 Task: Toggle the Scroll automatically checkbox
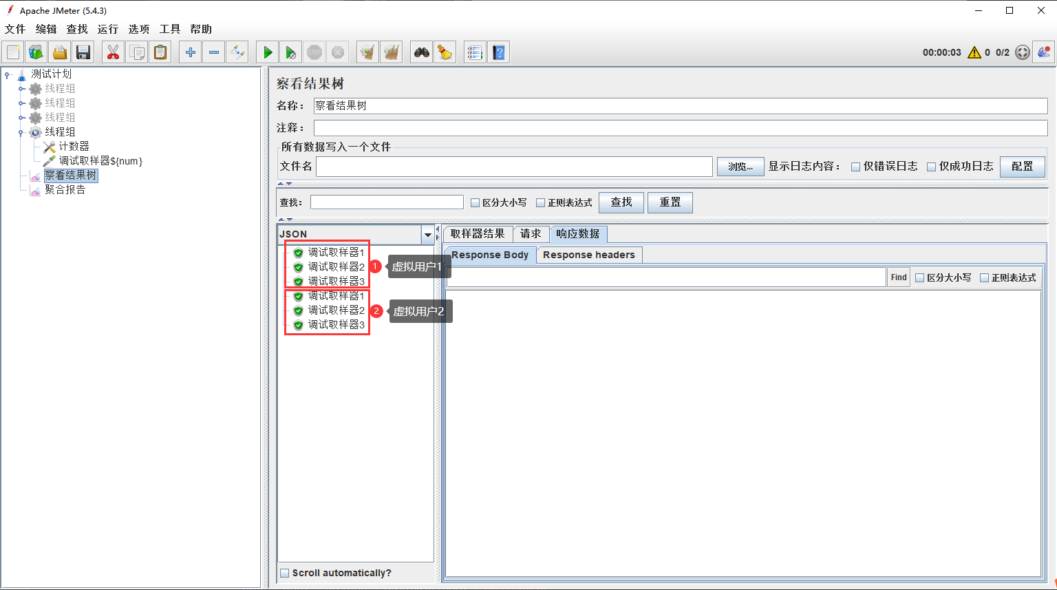(285, 573)
